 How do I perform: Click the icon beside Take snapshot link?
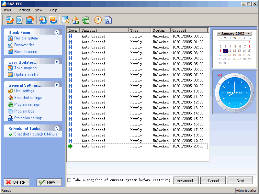(x=10, y=68)
